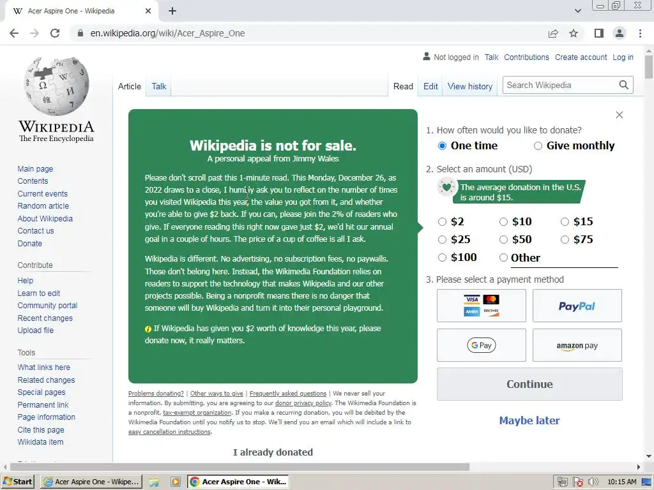Click the Not logged in user icon
This screenshot has width=654, height=490.
tap(426, 56)
